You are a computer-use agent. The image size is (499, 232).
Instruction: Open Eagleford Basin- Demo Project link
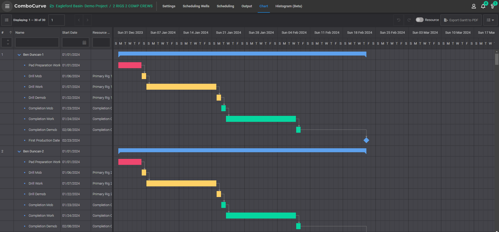[x=81, y=6]
